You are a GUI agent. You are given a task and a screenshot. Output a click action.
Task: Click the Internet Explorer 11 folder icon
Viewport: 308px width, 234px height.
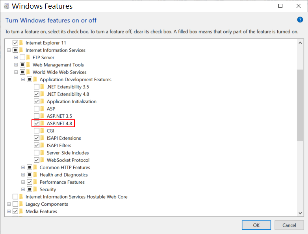(x=21, y=43)
